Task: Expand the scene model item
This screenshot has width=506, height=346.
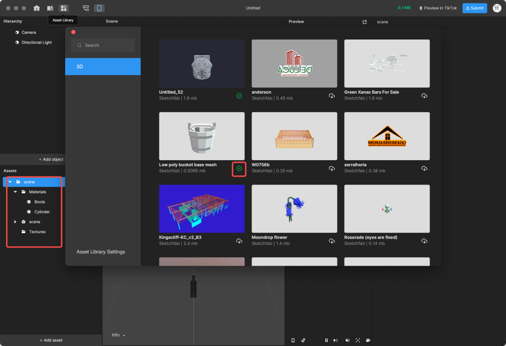Action: click(x=15, y=222)
